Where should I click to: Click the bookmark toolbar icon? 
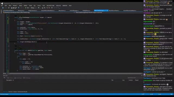pyautogui.click(x=52, y=8)
